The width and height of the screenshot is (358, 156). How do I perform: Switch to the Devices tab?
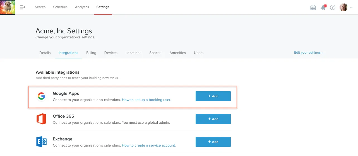click(111, 53)
